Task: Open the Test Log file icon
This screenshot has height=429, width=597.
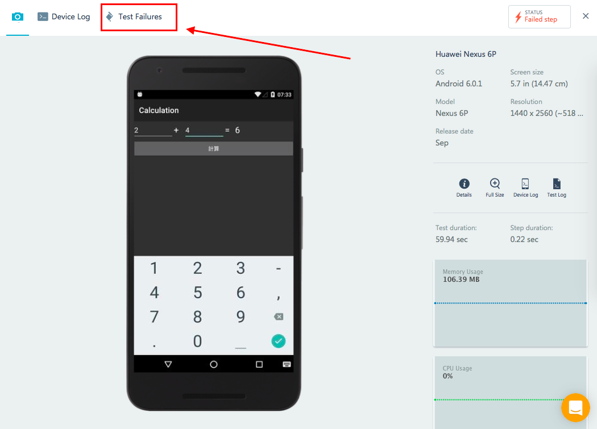Action: point(556,188)
